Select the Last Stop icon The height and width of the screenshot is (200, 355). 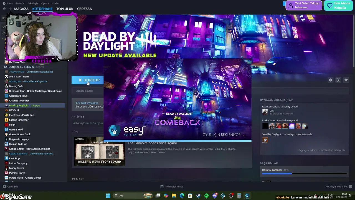point(7,158)
